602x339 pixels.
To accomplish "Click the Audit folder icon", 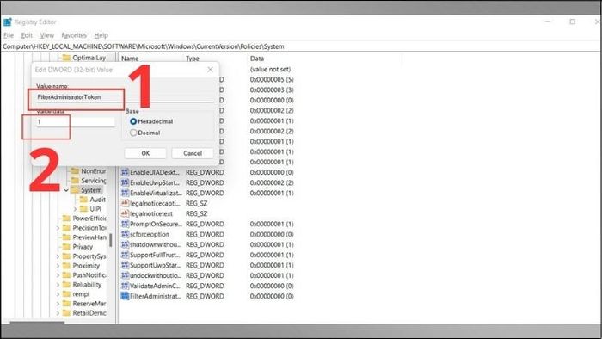I will pyautogui.click(x=83, y=200).
